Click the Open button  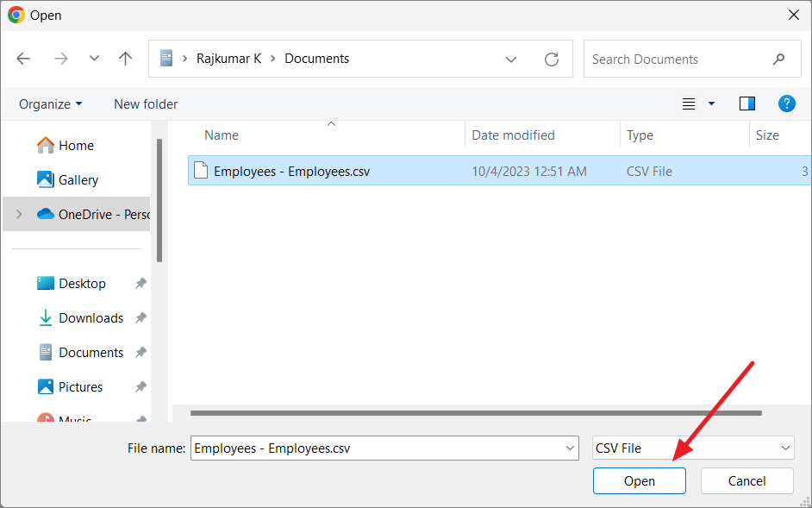point(639,480)
